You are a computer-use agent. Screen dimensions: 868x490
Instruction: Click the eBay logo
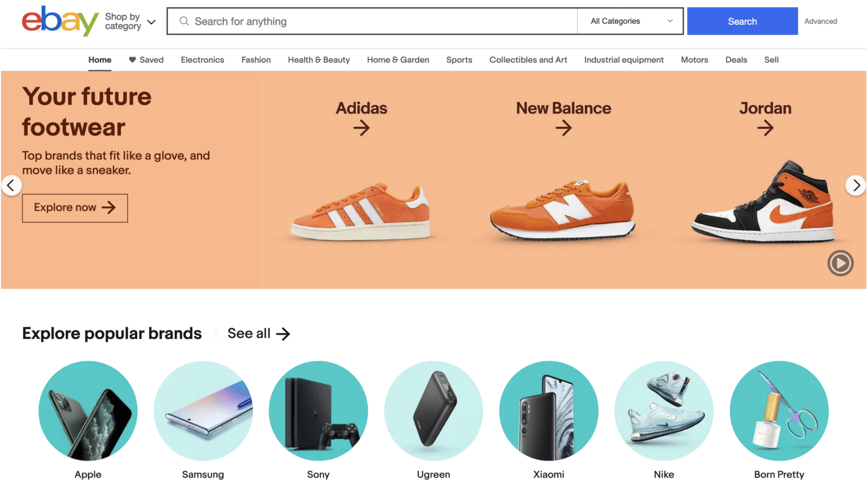59,21
